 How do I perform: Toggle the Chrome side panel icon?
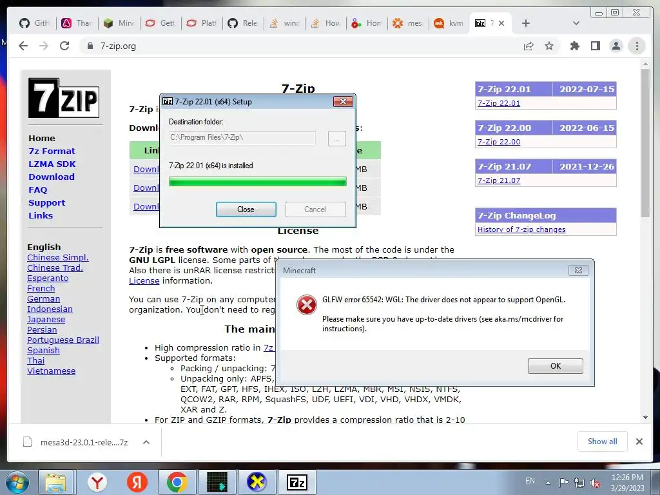595,46
